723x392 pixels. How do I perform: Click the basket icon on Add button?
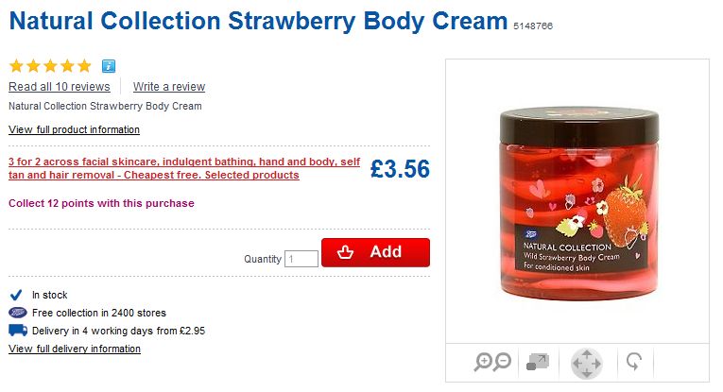pyautogui.click(x=346, y=252)
